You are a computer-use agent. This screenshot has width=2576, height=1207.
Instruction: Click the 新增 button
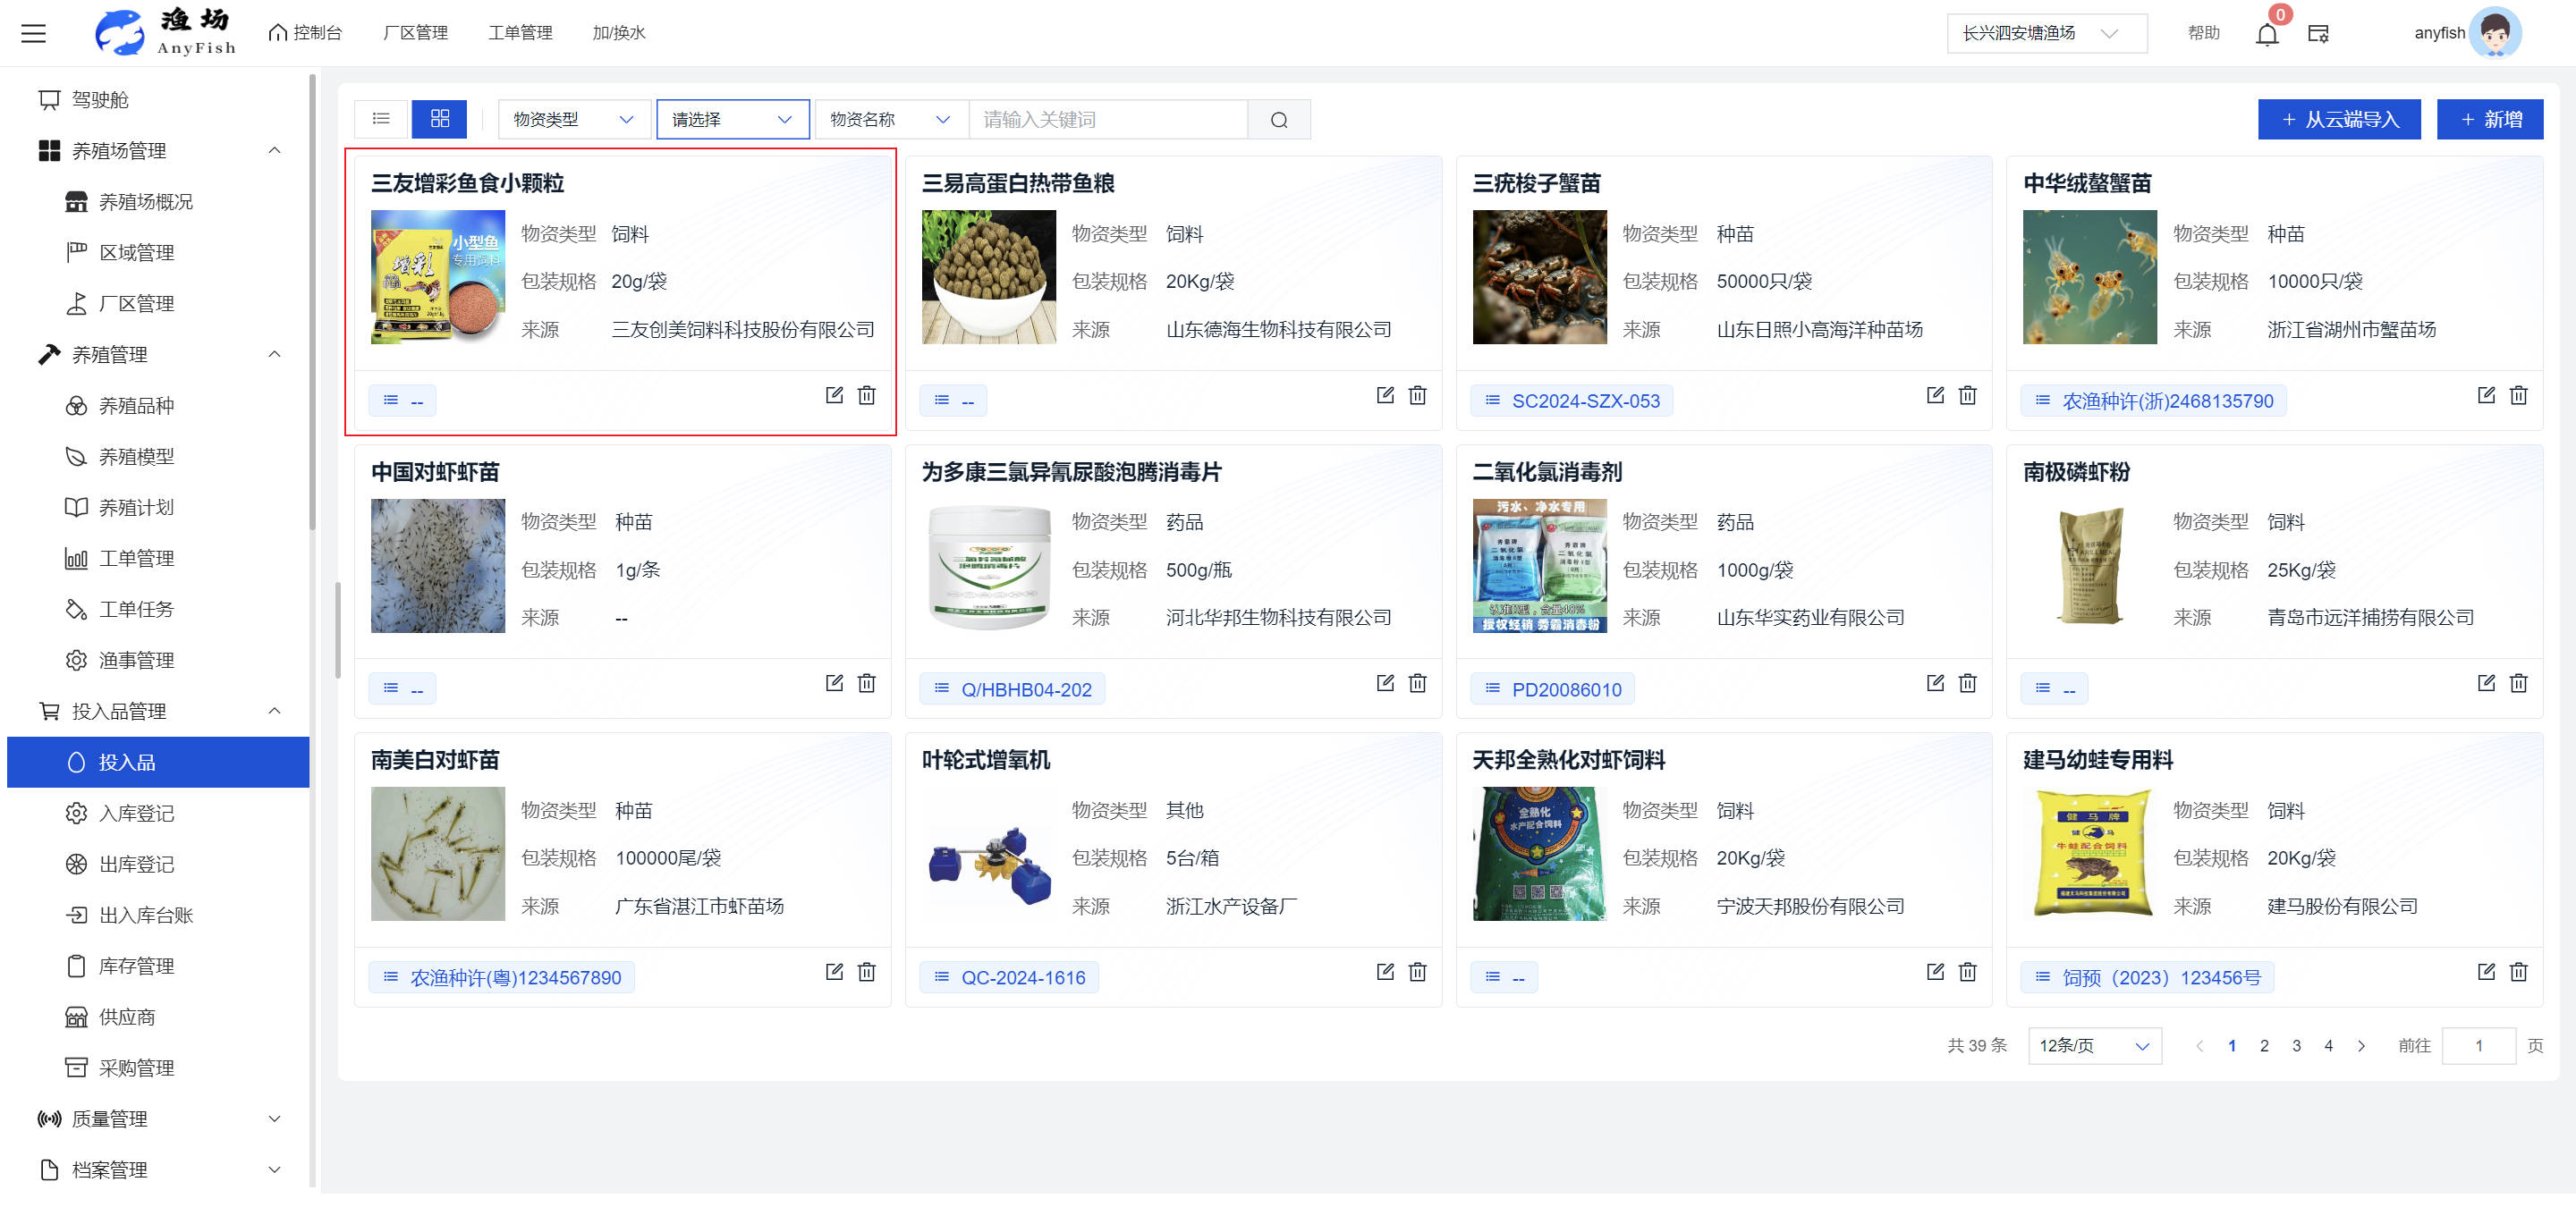(2489, 120)
